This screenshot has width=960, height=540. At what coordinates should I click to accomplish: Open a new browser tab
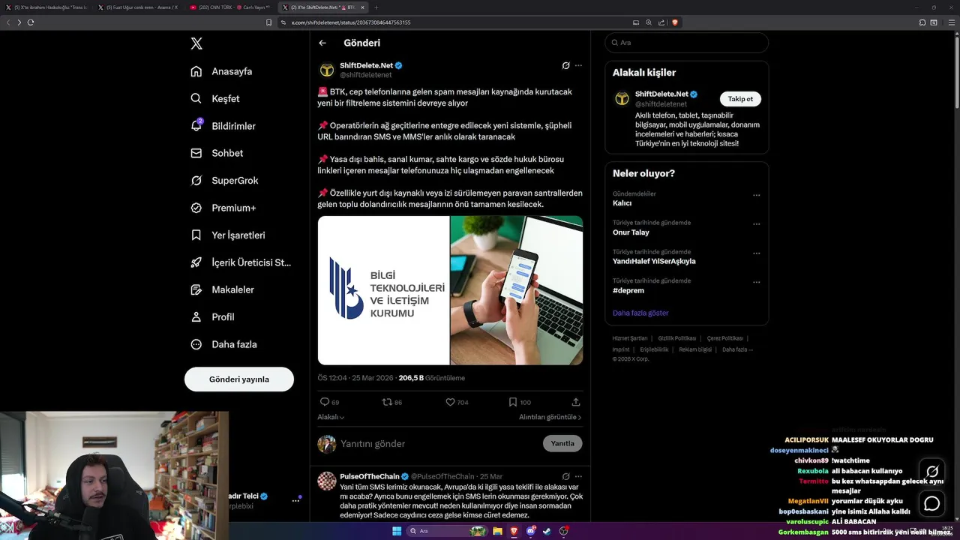pos(376,7)
